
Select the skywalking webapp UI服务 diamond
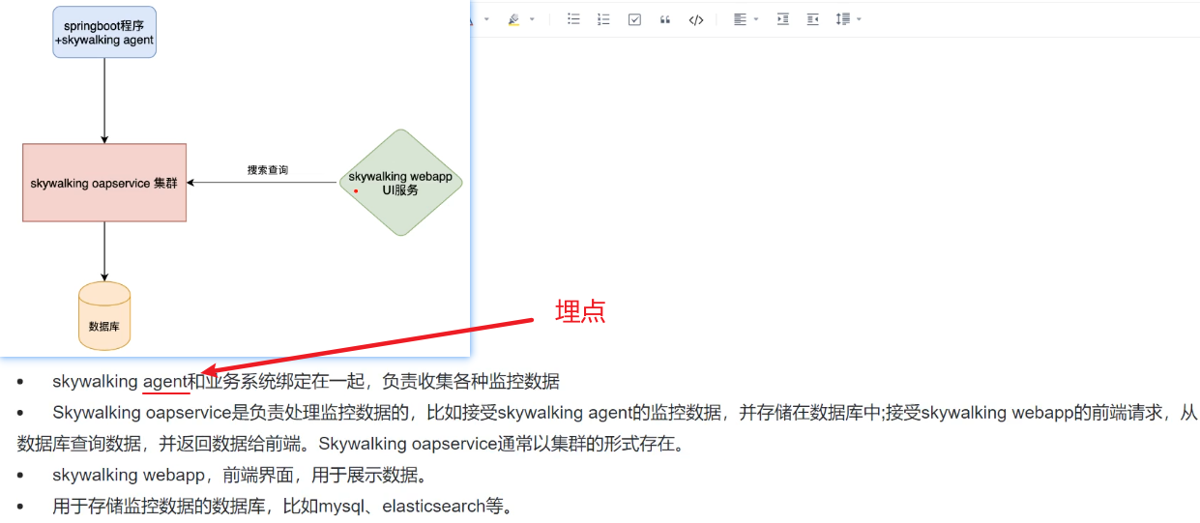(400, 183)
